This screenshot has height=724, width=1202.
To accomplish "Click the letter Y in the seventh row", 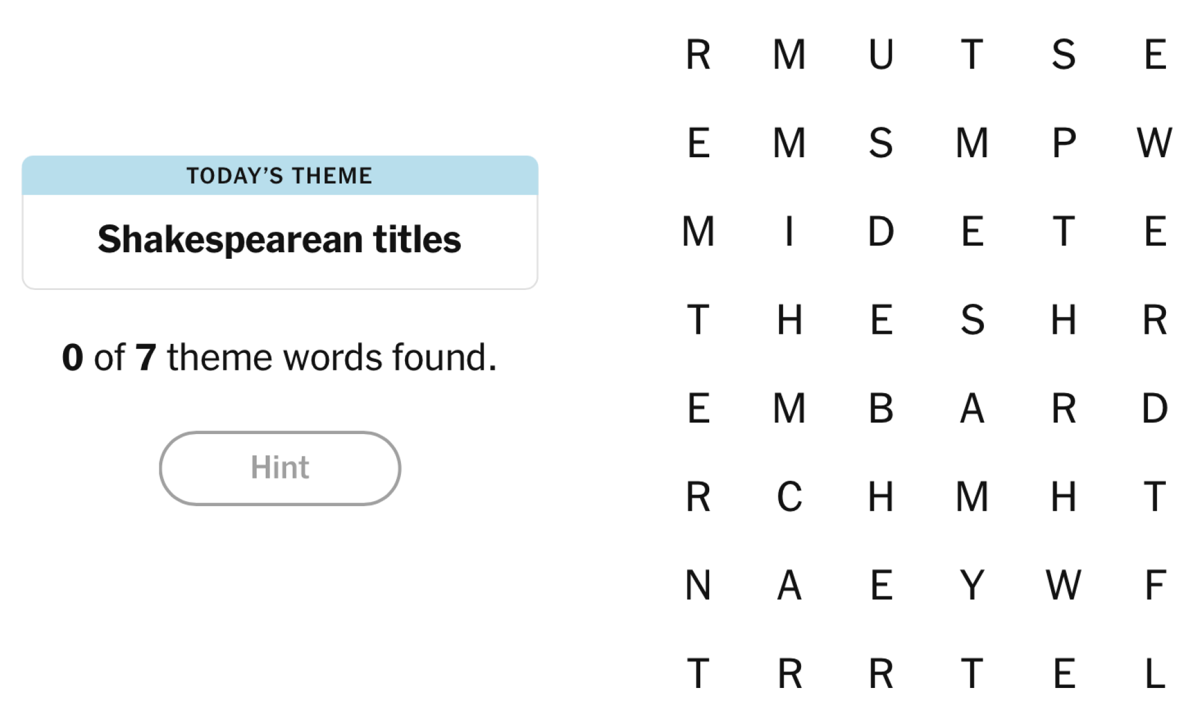I will coord(973,585).
